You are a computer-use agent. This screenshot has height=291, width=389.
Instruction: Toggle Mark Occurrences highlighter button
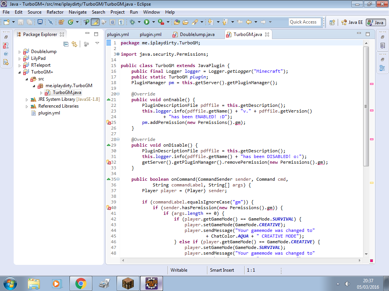click(x=95, y=22)
